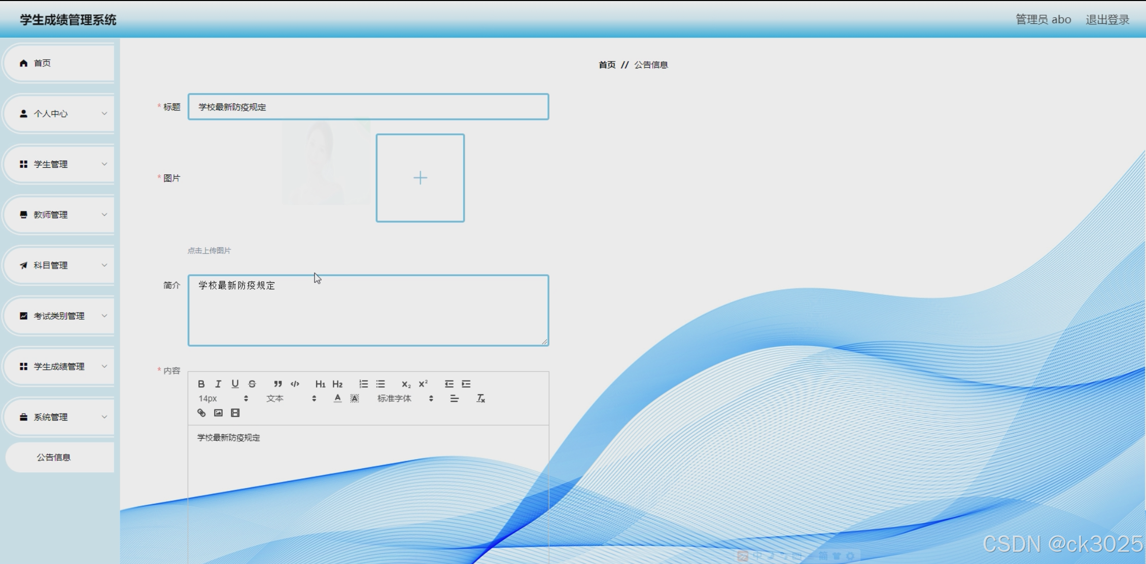The height and width of the screenshot is (564, 1146).
Task: Insert a code block with code icon
Action: pos(295,384)
